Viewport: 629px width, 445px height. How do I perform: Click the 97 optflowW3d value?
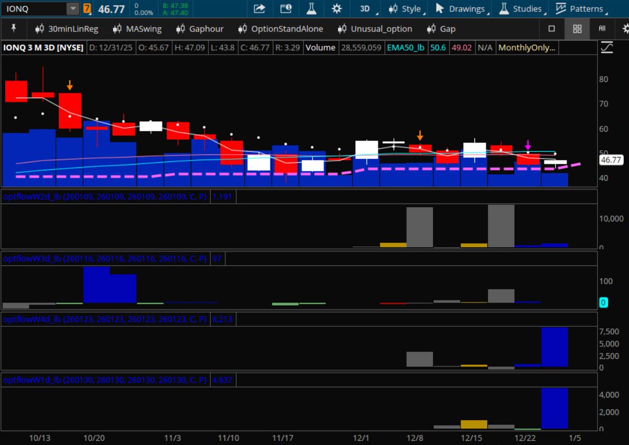[x=217, y=258]
